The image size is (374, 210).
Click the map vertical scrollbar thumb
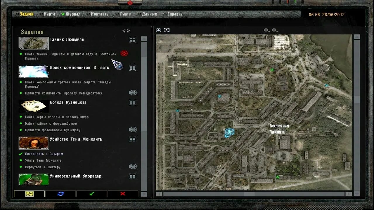[x=357, y=99]
